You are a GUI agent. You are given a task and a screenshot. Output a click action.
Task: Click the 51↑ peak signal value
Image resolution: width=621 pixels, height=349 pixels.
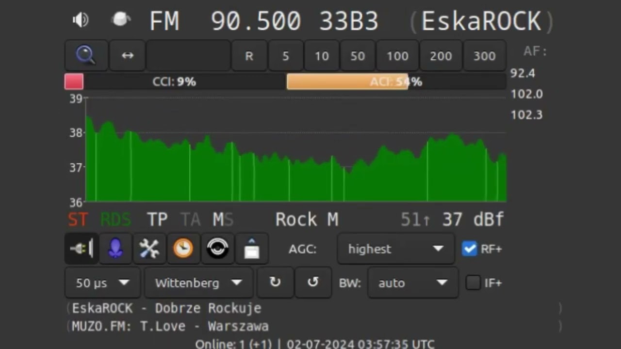click(x=415, y=220)
